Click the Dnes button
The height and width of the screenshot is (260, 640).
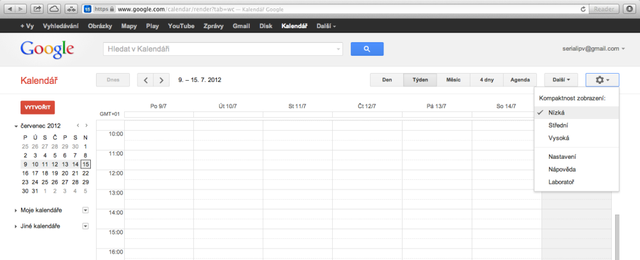(113, 80)
